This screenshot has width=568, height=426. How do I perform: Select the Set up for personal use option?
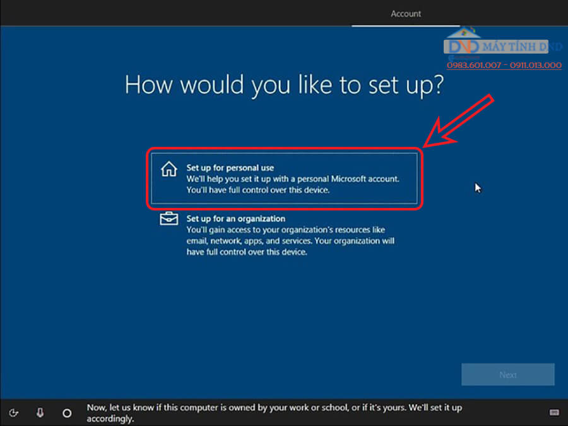pos(285,178)
